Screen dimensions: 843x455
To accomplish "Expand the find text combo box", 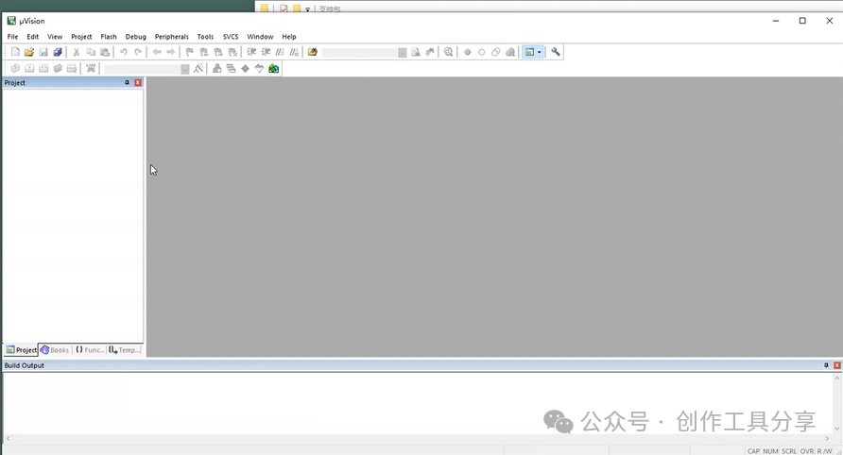I will tap(403, 52).
